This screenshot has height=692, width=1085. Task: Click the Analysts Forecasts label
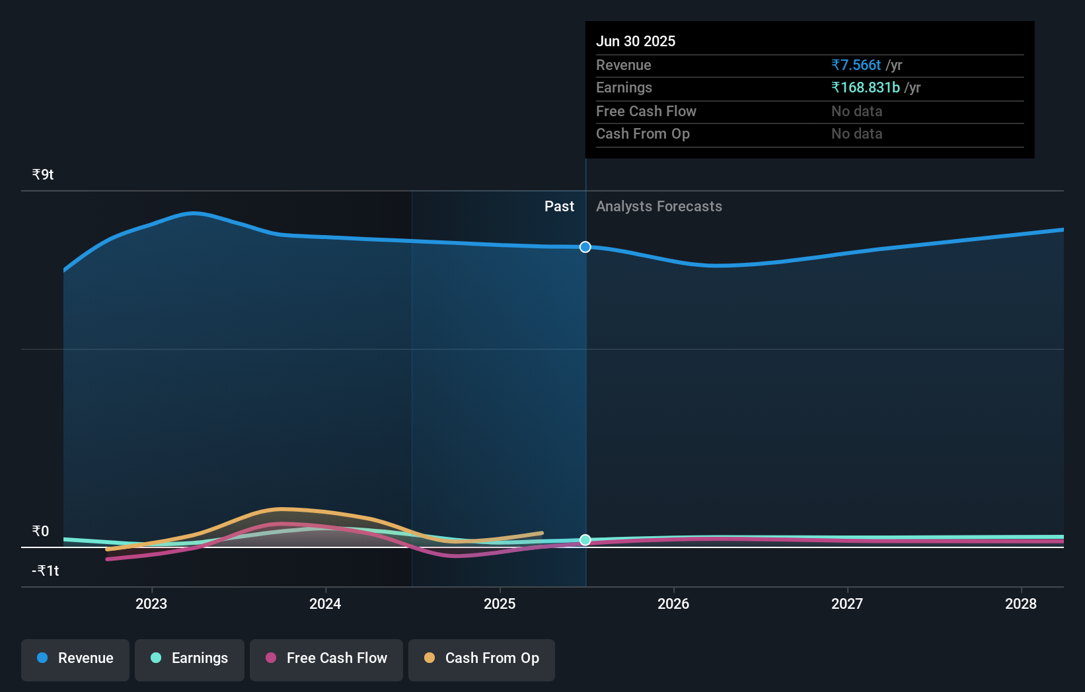(x=659, y=206)
